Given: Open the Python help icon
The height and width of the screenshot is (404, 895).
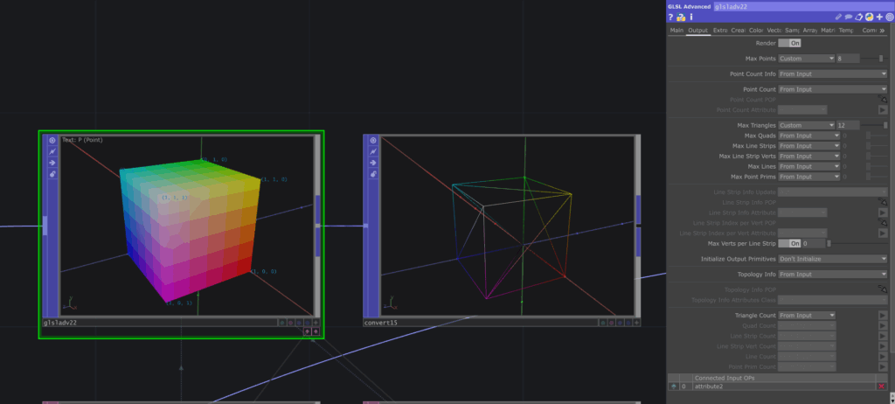Looking at the screenshot, I should click(x=680, y=17).
